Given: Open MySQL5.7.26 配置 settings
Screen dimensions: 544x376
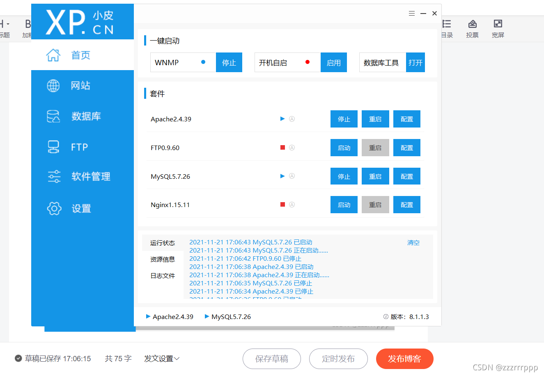Looking at the screenshot, I should click(x=407, y=176).
